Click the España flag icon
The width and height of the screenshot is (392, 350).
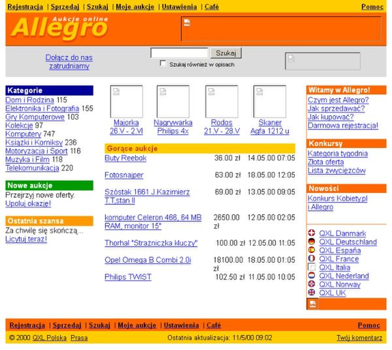click(x=312, y=250)
